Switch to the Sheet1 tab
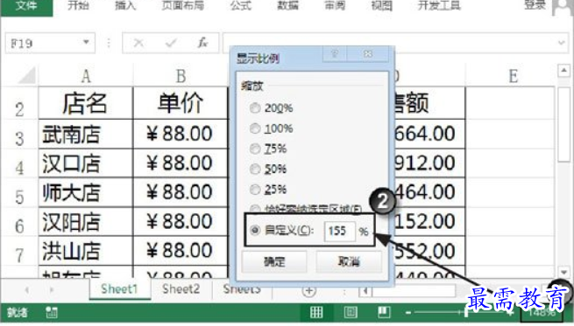Screen dimensions: 574x326 pyautogui.click(x=119, y=289)
